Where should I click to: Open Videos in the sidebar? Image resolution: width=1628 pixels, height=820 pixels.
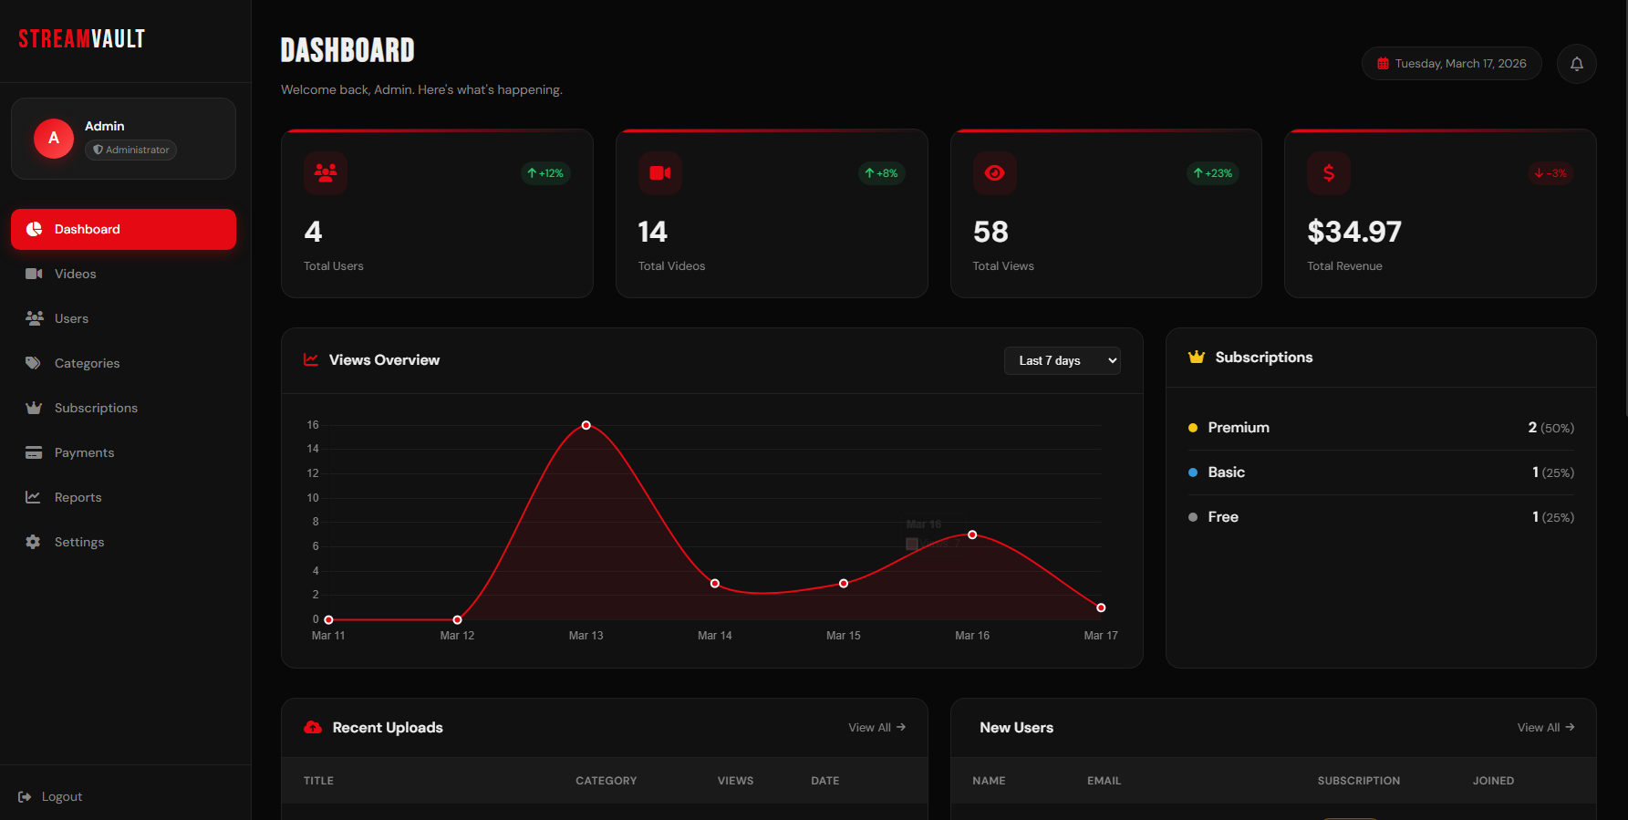[x=75, y=274]
